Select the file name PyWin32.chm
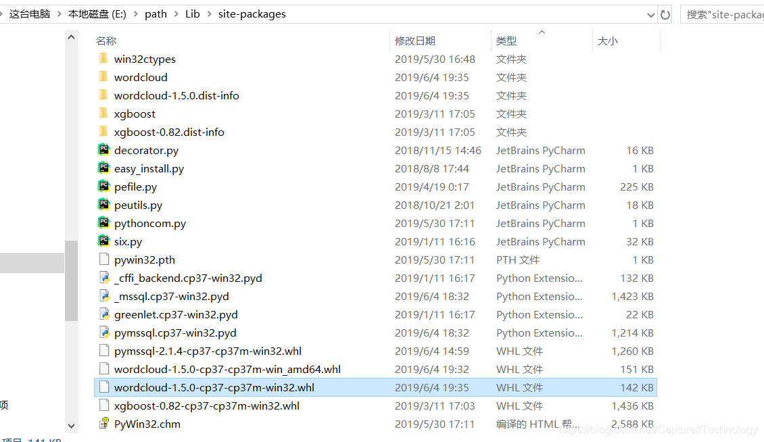Viewport: 764px width, 442px height. pos(147,424)
